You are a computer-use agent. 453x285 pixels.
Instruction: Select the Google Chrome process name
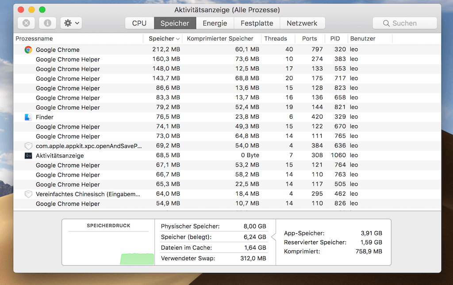58,50
